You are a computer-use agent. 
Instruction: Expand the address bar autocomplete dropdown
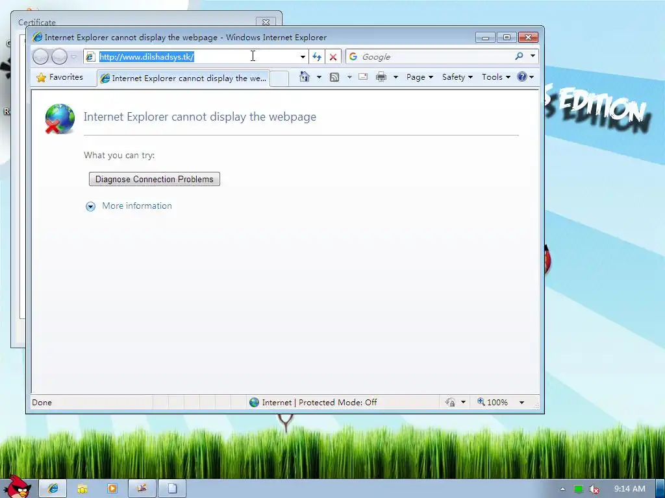[x=303, y=57]
